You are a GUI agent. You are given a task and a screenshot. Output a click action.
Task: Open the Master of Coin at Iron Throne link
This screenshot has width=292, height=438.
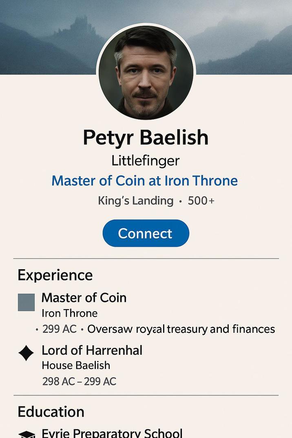pos(144,181)
